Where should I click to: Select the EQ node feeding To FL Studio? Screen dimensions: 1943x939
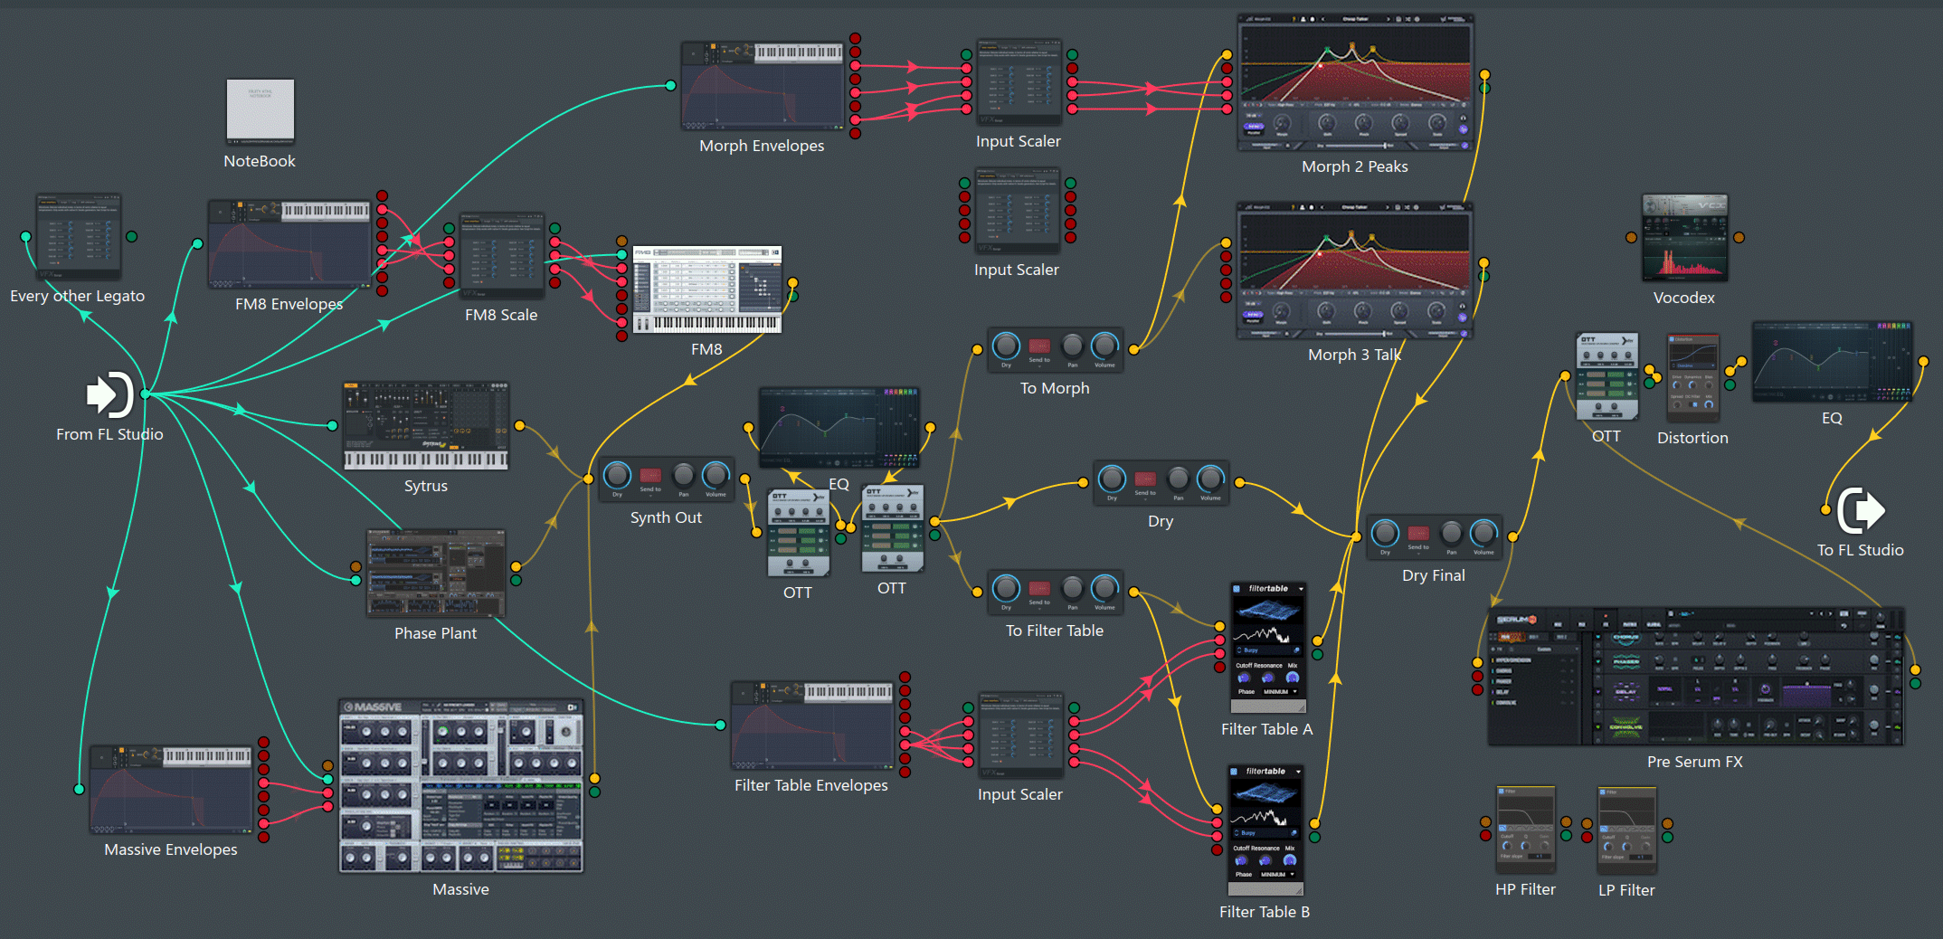[x=1832, y=361]
